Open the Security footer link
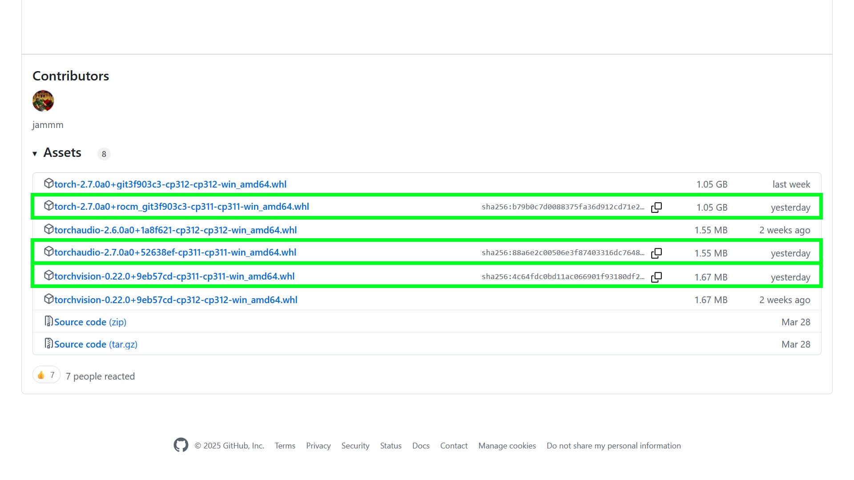Screen dimensions: 854x480 (355, 446)
